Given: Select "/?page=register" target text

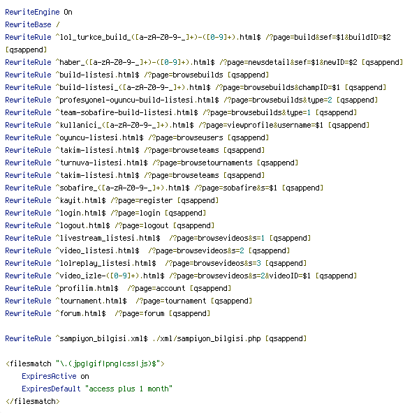Looking at the screenshot, I should click(141, 200).
